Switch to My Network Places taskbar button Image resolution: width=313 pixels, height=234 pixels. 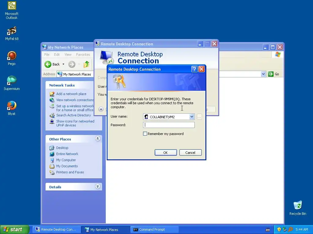coord(106,229)
